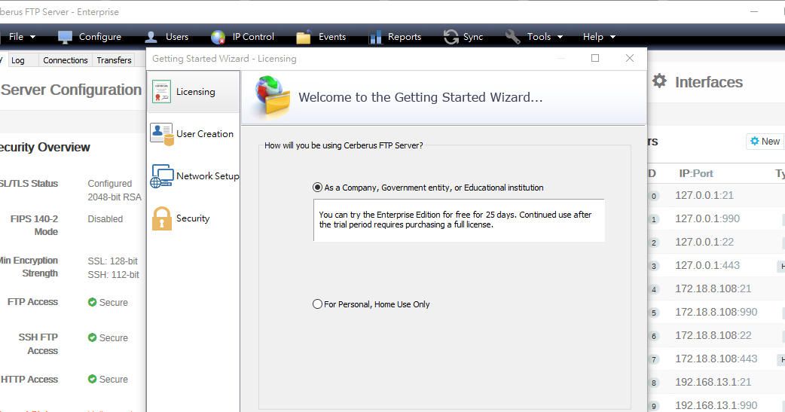Click interface ID badge 4

[x=653, y=289]
